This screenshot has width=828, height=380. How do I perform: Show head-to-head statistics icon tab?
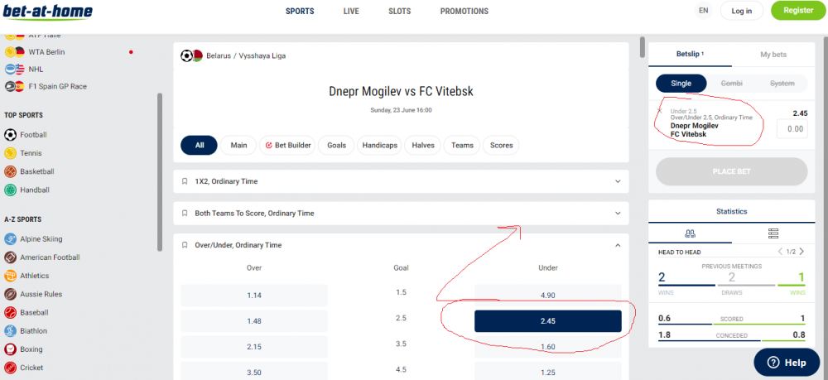(690, 233)
